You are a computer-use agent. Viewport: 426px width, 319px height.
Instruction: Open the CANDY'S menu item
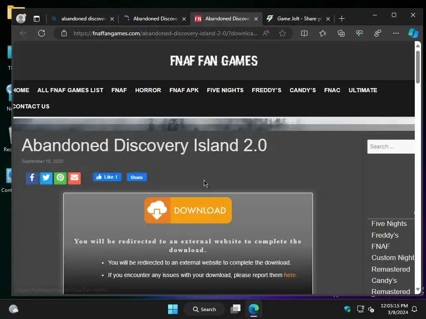coord(303,90)
